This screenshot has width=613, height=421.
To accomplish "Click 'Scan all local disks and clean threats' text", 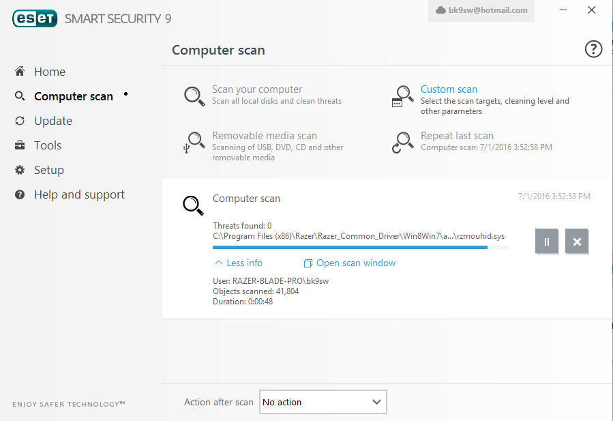I will [x=277, y=101].
